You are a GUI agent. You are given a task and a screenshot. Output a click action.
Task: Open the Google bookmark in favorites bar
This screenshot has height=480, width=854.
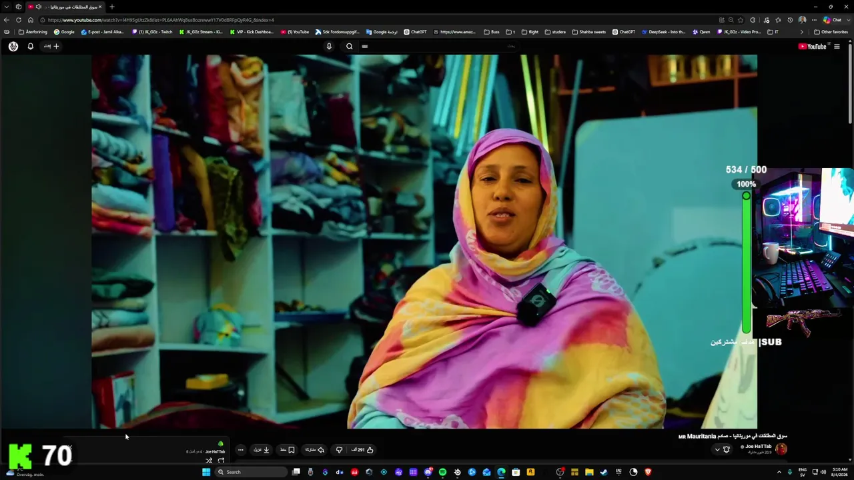(x=64, y=32)
